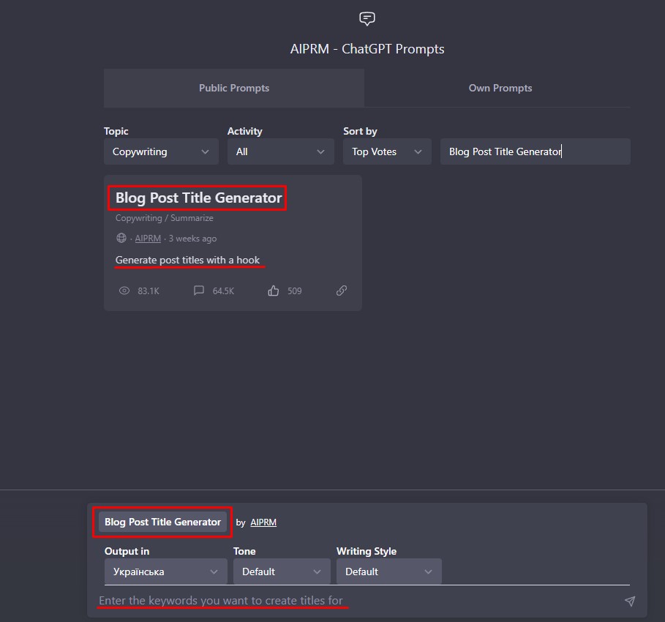This screenshot has width=665, height=622.
Task: Send the prompt with paper plane icon
Action: 630,601
